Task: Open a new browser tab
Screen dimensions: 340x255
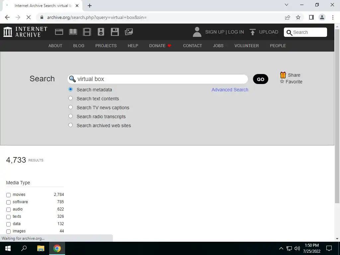Action: (x=90, y=6)
